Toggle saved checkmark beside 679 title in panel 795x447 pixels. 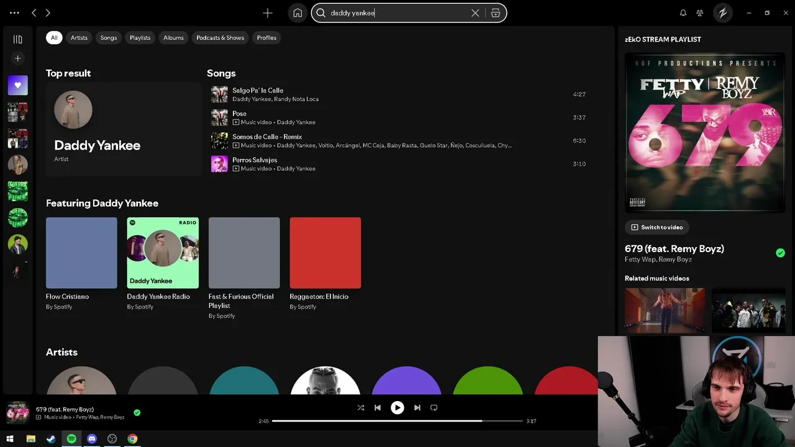pyautogui.click(x=780, y=253)
